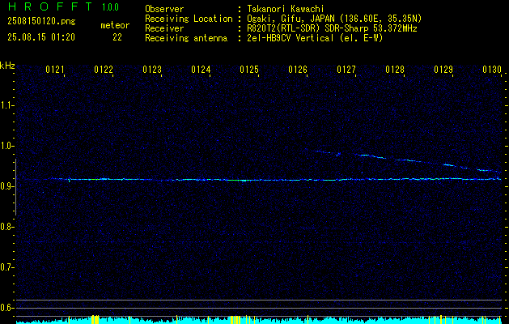Click the 0122 time marker
This screenshot has width=509, height=324.
104,70
